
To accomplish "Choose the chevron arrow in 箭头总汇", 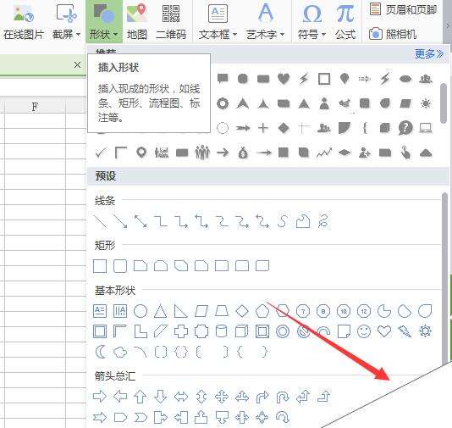I will click(x=141, y=417).
